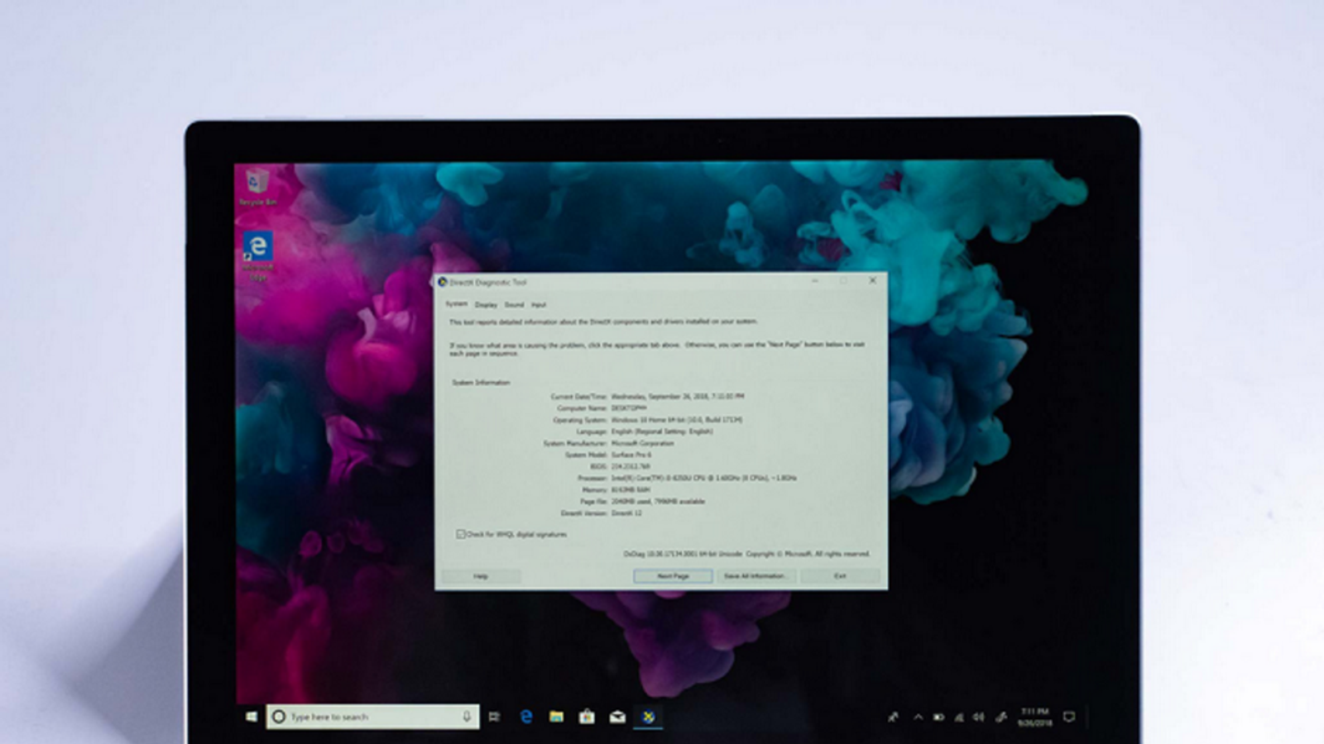Open the network icon in the system tray
This screenshot has width=1324, height=744.
click(x=959, y=717)
